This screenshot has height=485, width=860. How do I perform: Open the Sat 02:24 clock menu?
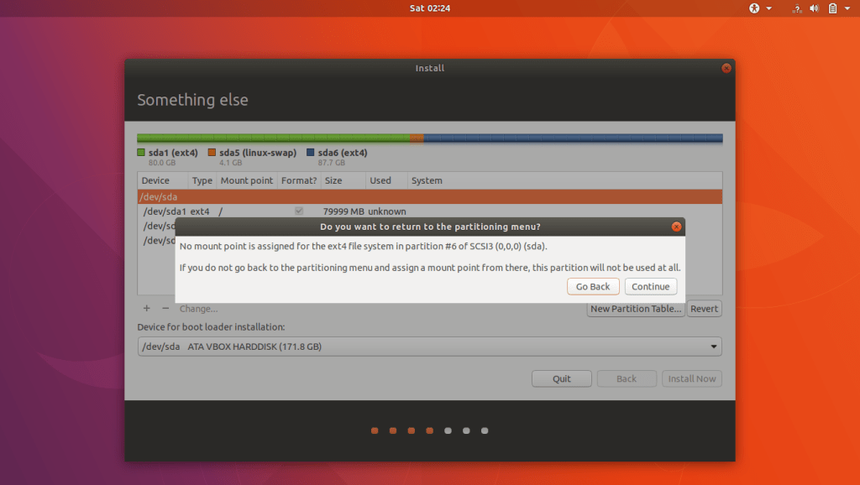[x=430, y=8]
